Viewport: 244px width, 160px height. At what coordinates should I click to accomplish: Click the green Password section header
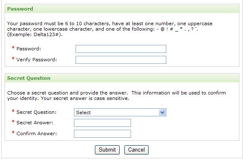click(x=122, y=9)
